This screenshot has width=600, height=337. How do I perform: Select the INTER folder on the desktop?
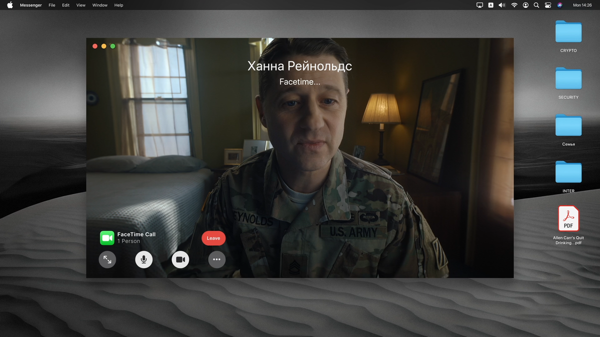coord(568,177)
